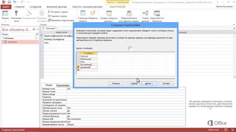Open the ФАЙЛ menu
Screen dimensions: 236x132
tap(6, 7)
